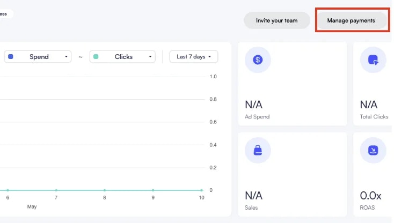Select the Ad Spend label
This screenshot has width=394, height=223.
[257, 117]
